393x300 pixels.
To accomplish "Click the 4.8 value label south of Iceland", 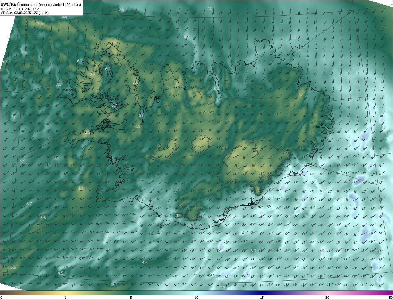I will coord(145,263).
